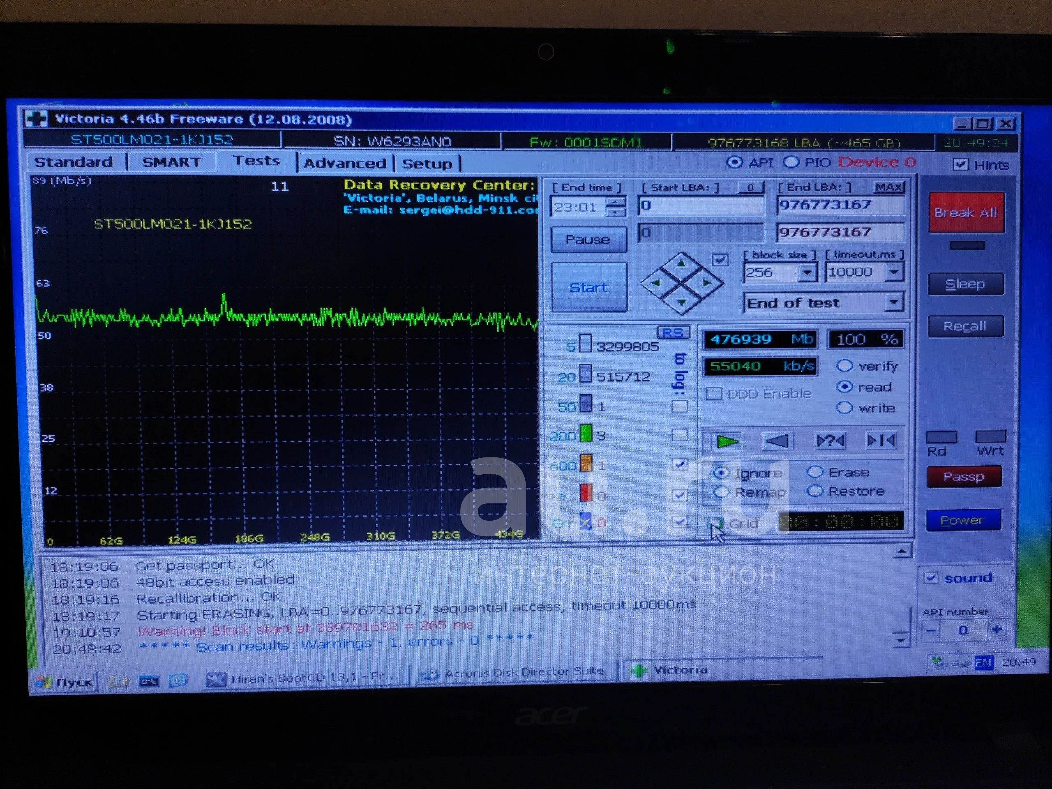Viewport: 1052px width, 789px height.
Task: Click the Recall button
Action: click(965, 326)
